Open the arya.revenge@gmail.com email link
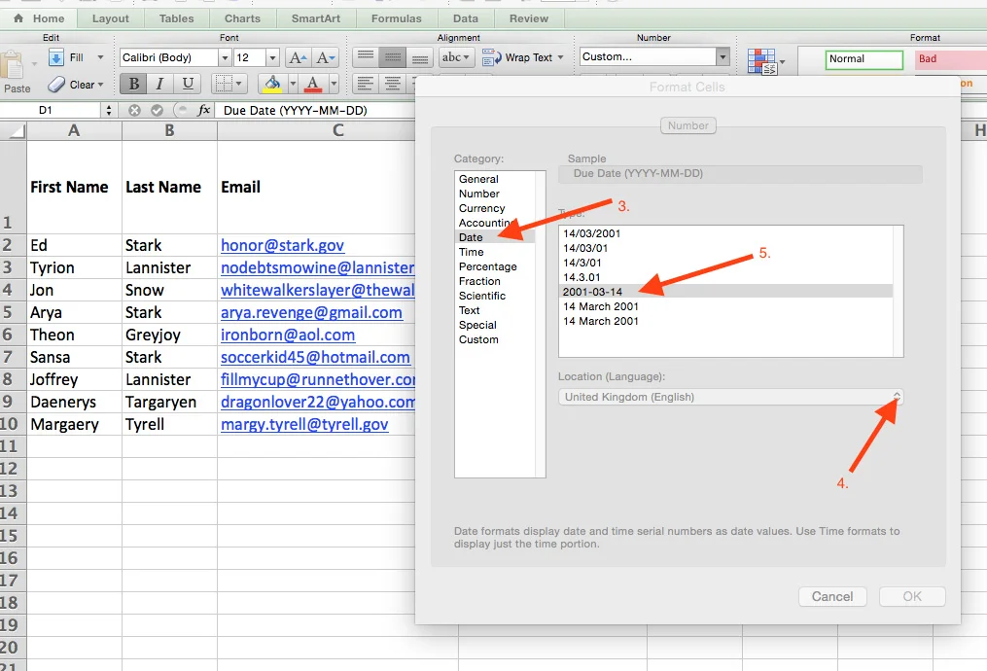Viewport: 987px width, 671px height. [311, 312]
